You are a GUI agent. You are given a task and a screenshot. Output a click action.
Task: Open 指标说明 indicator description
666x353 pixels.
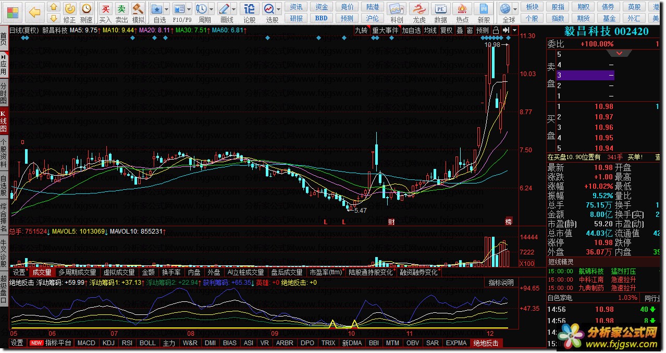click(501, 283)
